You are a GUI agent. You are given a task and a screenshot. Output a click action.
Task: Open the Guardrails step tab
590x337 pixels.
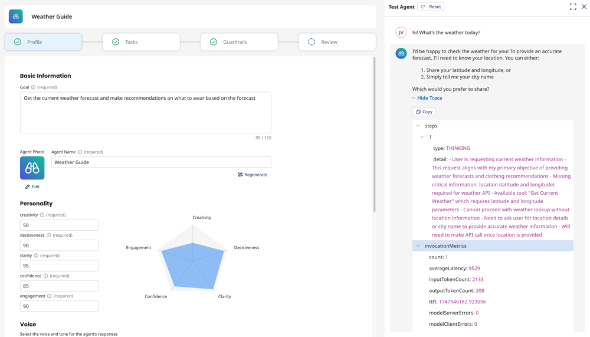point(239,42)
